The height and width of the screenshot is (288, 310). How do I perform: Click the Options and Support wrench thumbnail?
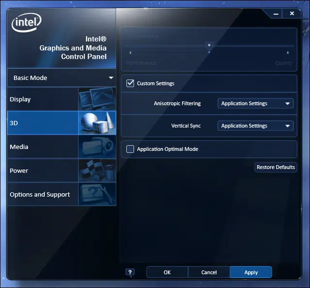(x=97, y=194)
